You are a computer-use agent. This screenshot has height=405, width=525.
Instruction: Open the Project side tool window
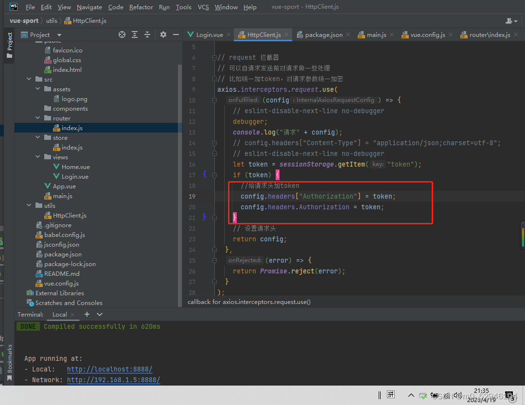coord(9,45)
